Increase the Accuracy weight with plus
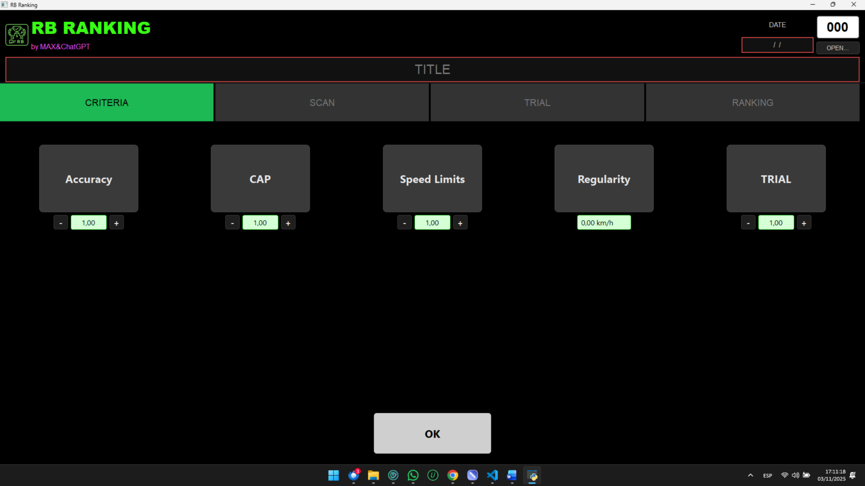Screen dimensions: 865x486 [x=117, y=223]
